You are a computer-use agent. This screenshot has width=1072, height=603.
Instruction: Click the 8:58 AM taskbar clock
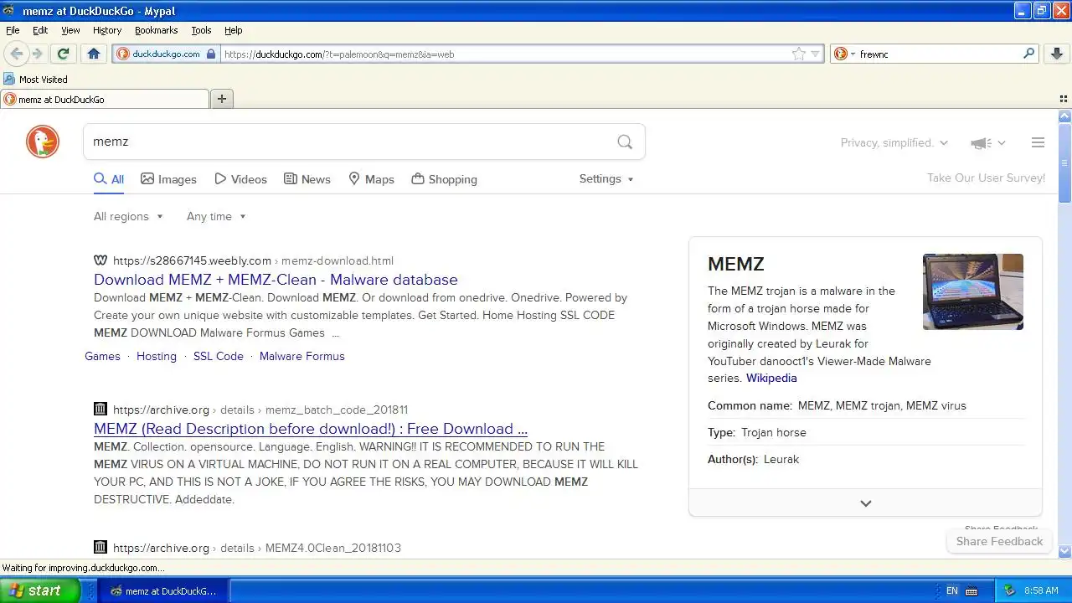[1041, 590]
